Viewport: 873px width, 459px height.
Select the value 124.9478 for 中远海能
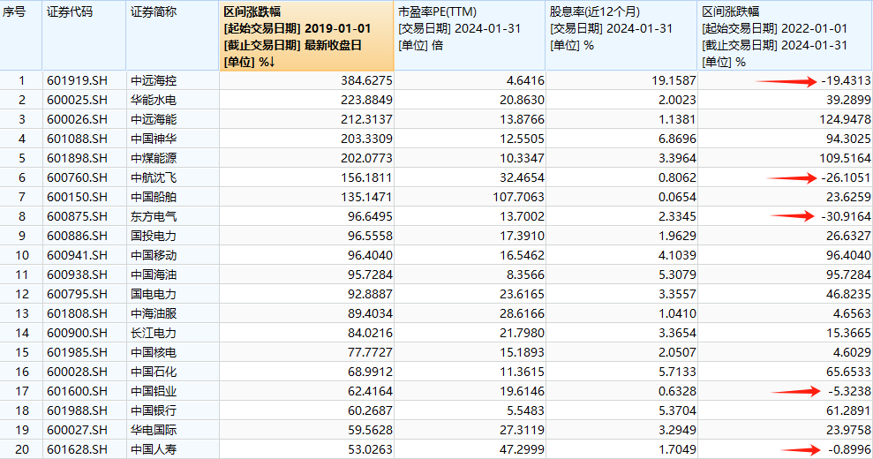[845, 119]
